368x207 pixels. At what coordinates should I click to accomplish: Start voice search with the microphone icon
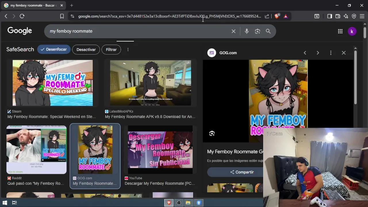click(x=247, y=31)
